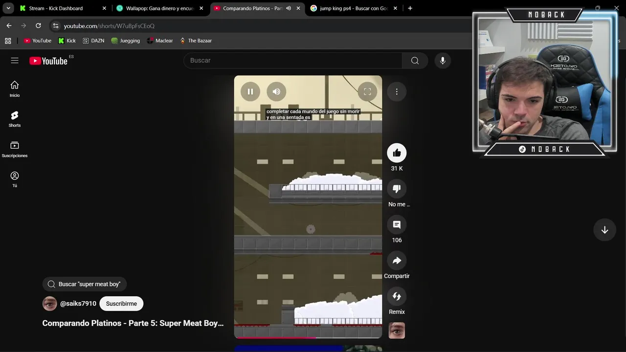
Task: Go to the next short video
Action: pyautogui.click(x=604, y=230)
